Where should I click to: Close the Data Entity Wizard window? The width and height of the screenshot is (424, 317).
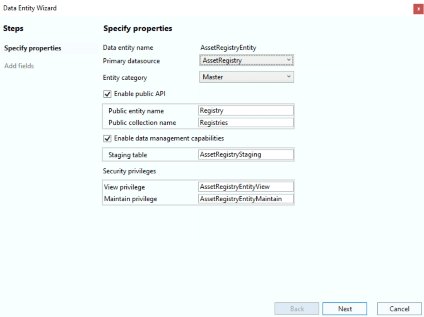point(418,9)
